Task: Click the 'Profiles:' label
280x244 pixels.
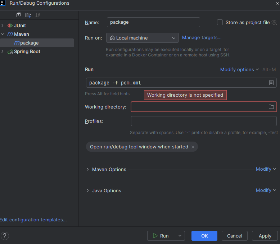Action: pyautogui.click(x=94, y=121)
